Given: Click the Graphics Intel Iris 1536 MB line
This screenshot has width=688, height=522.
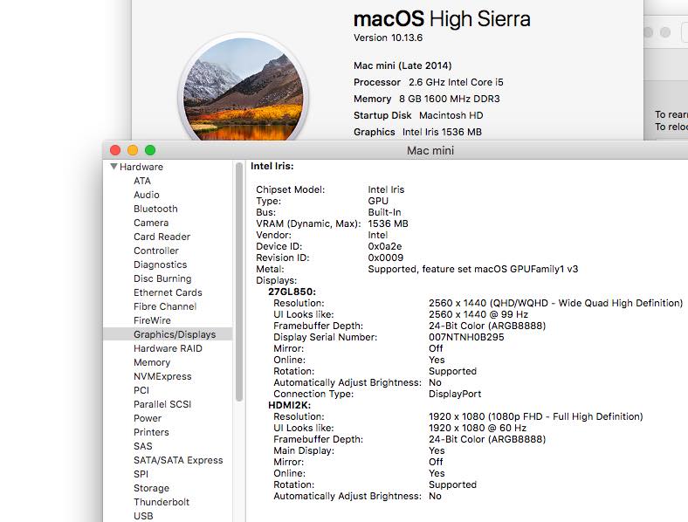Looking at the screenshot, I should point(417,132).
